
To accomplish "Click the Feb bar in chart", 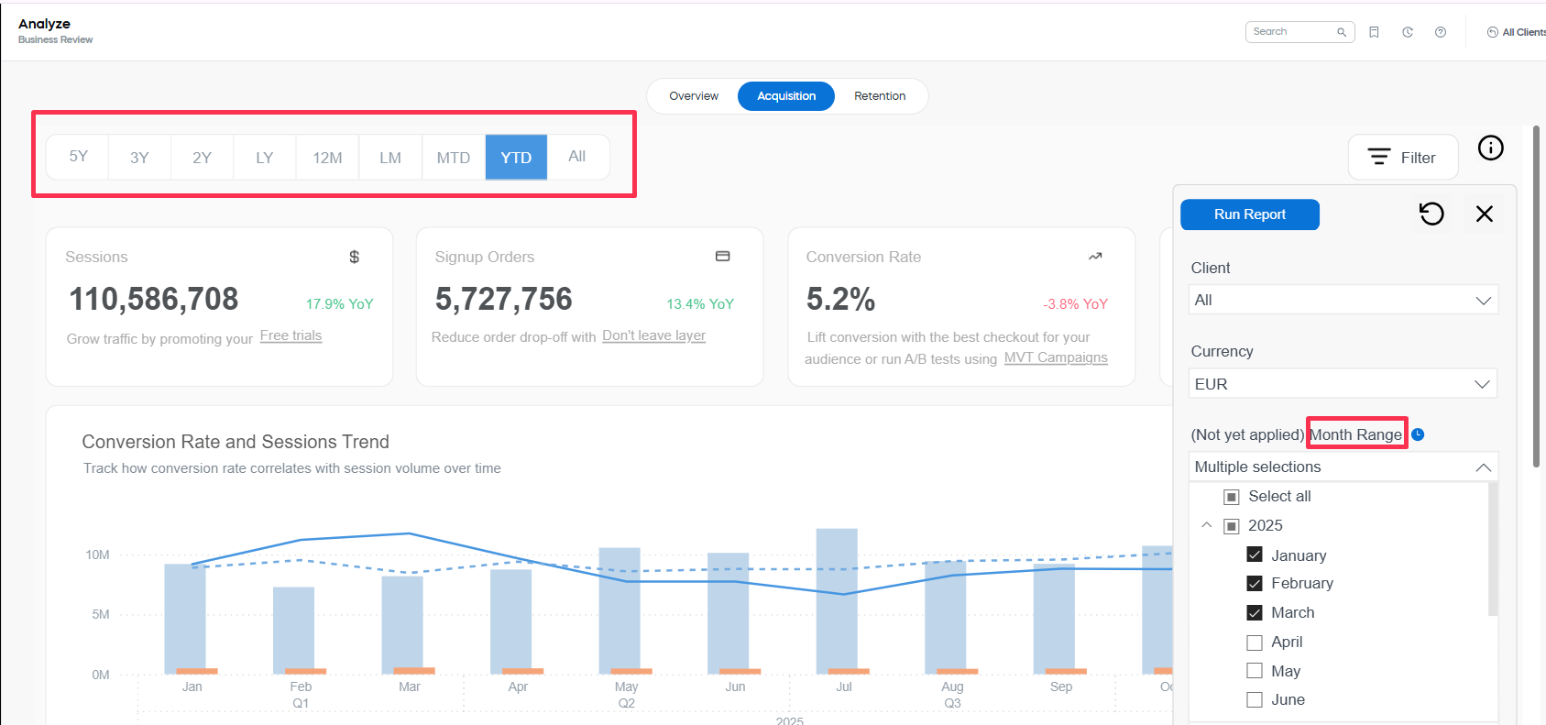I will tap(293, 630).
